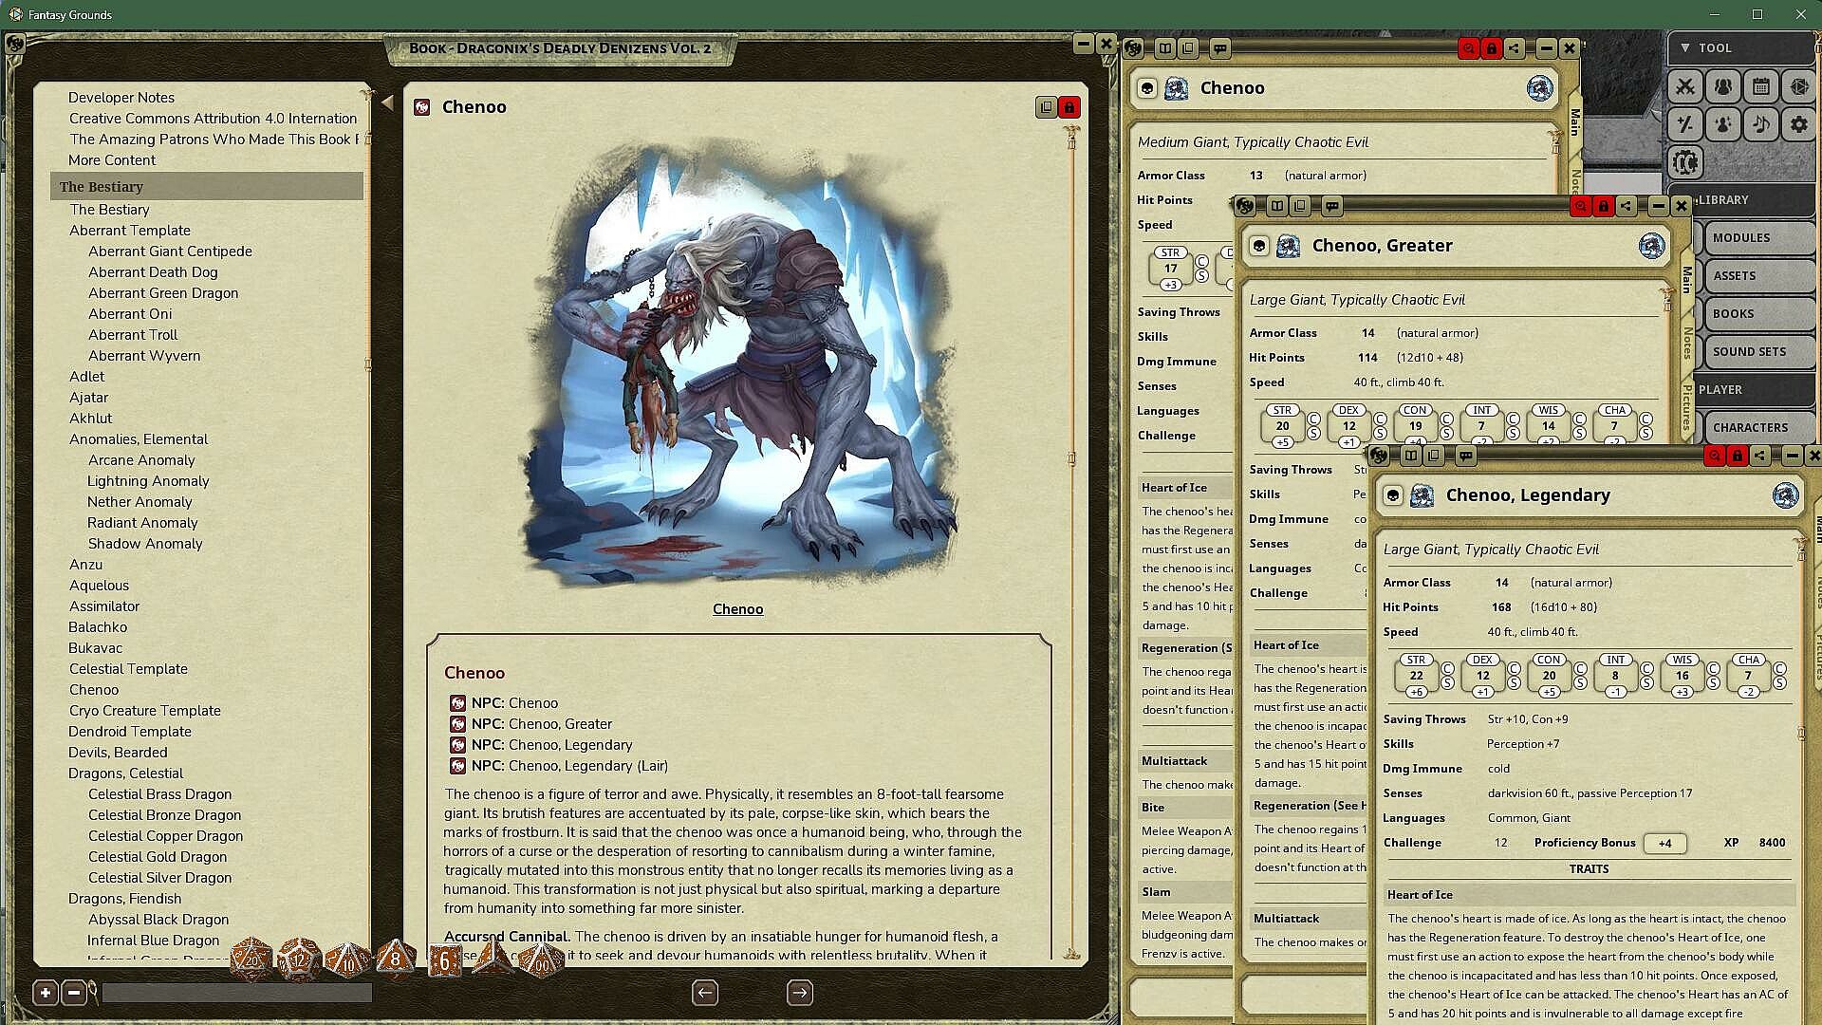Screen dimensions: 1822x1025
Task: Collapse the TOOL sidebar section
Action: (x=1684, y=47)
